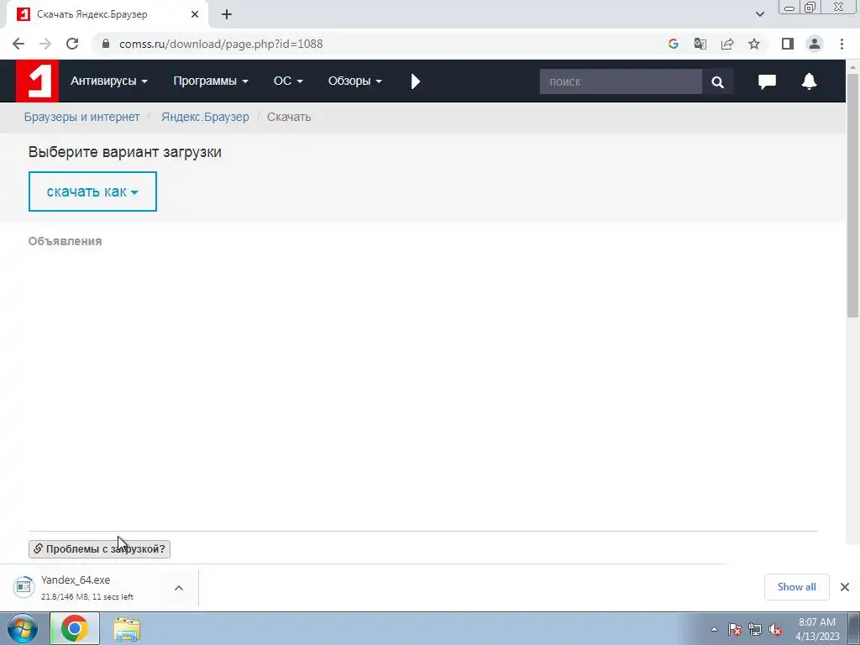Expand Yandex_64.exe download options chevron
Screen dimensions: 860x645
[179, 588]
